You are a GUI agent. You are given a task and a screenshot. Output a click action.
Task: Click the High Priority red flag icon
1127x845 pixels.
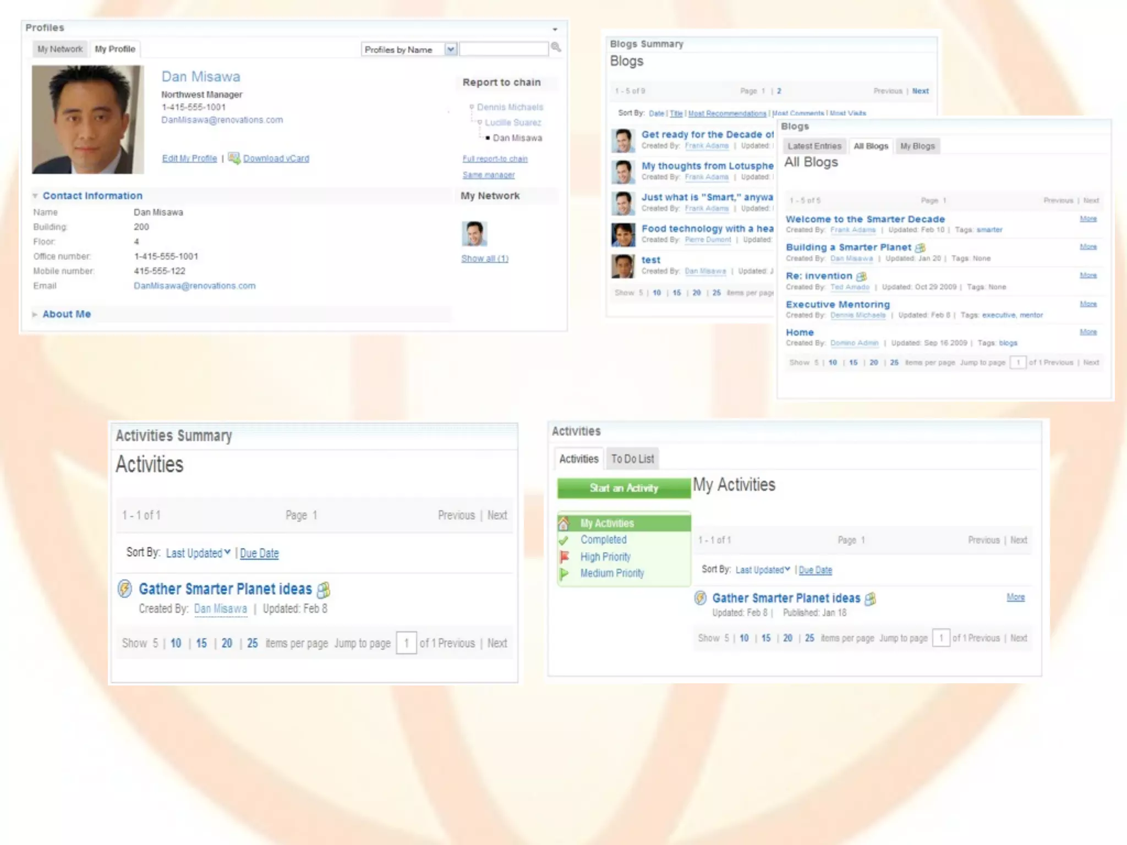pyautogui.click(x=564, y=557)
